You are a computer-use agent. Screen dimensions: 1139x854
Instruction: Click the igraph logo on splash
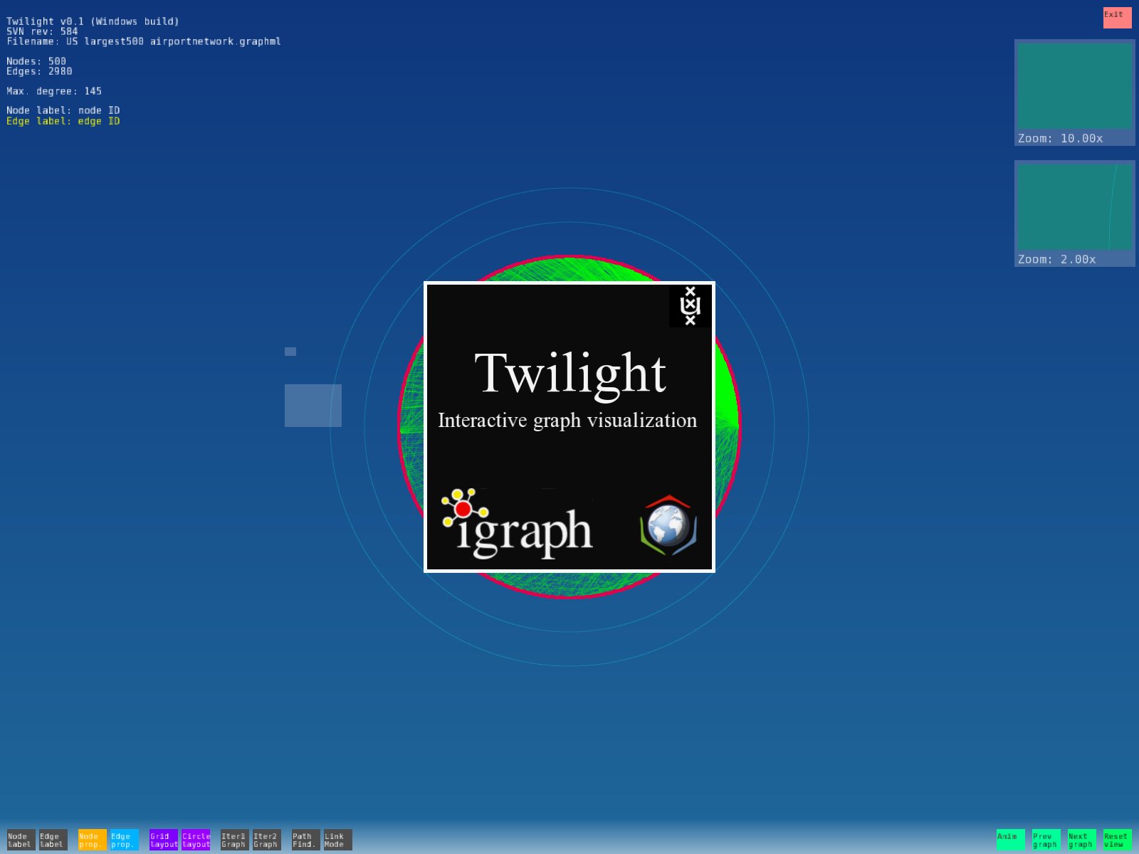pyautogui.click(x=517, y=524)
